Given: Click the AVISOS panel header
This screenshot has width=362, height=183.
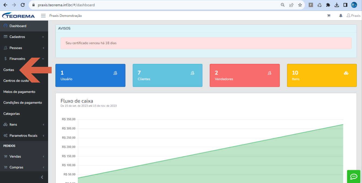Looking at the screenshot, I should [64, 28].
